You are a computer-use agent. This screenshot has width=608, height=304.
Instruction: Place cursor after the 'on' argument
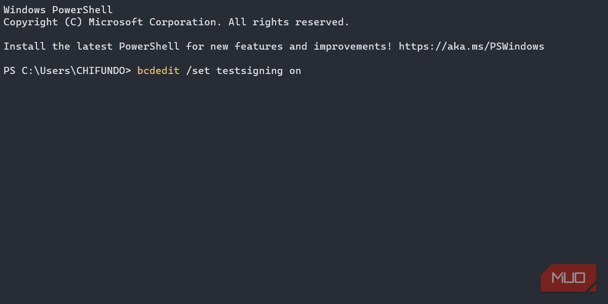(x=302, y=71)
